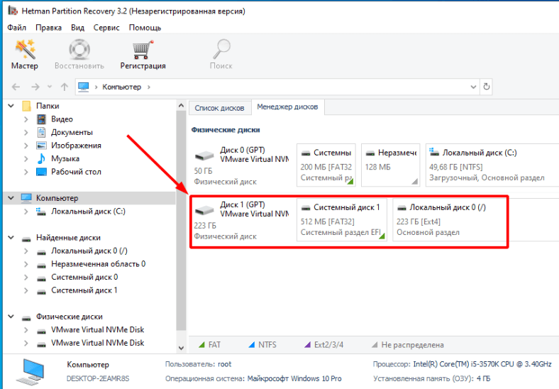Switch to the Менеджер дисков tab

coord(287,107)
